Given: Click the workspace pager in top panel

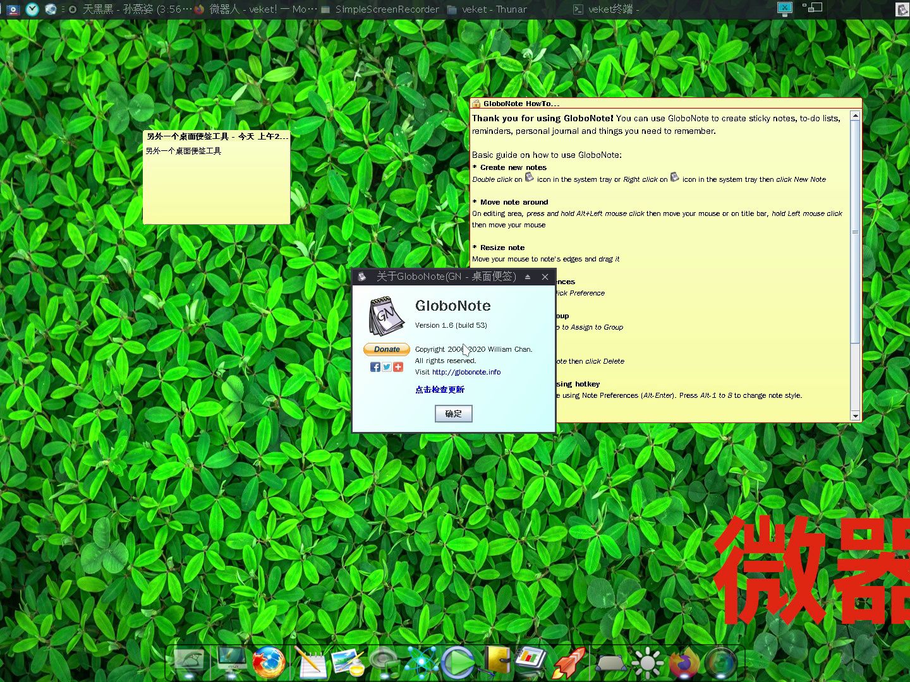Looking at the screenshot, I should tap(812, 8).
